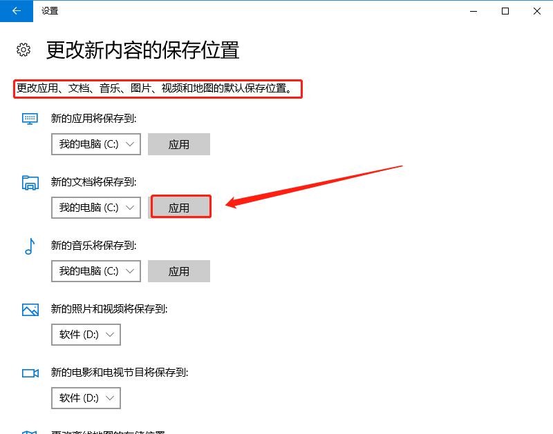Click the highlighted 应用 button for documents

180,206
